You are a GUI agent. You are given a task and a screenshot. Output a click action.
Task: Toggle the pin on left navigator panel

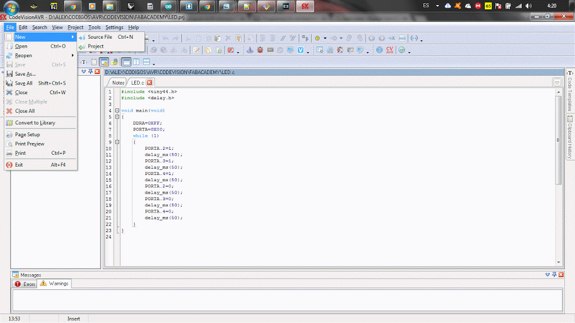90,72
